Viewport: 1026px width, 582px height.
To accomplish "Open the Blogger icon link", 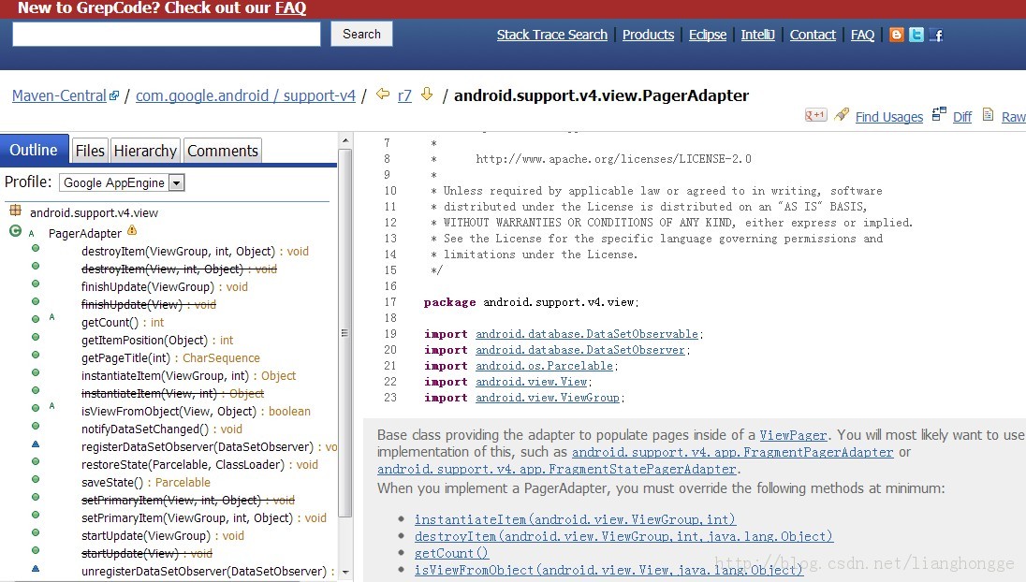I will point(897,35).
